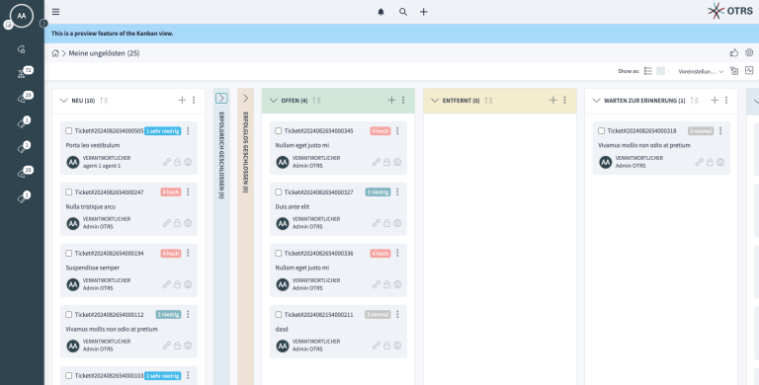This screenshot has width=759, height=385.
Task: Click the plus icon in the top bar
Action: tap(424, 12)
